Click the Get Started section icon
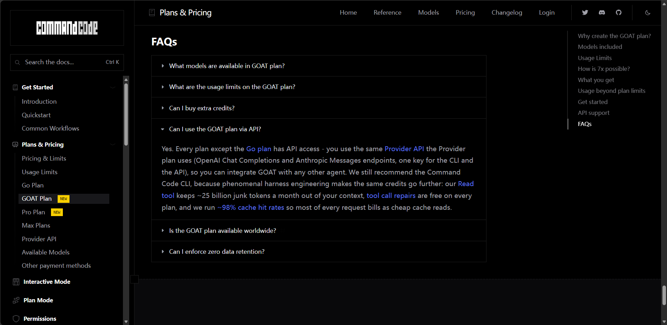The image size is (667, 325). [15, 87]
